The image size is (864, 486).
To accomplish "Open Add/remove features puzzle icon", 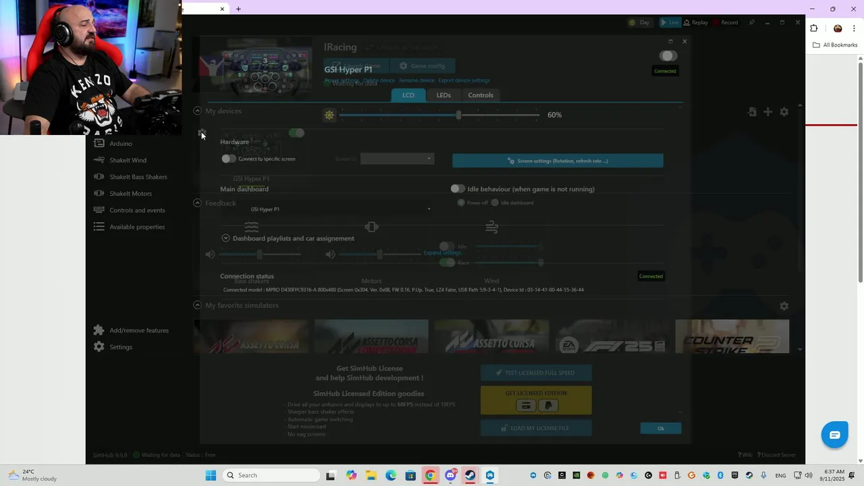I will 99,330.
